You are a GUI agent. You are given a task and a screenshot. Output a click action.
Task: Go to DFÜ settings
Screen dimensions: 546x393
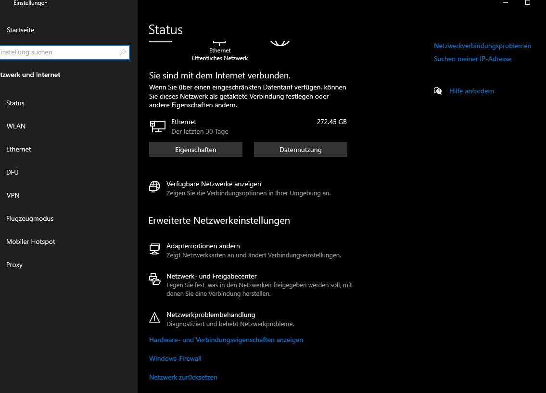(13, 172)
